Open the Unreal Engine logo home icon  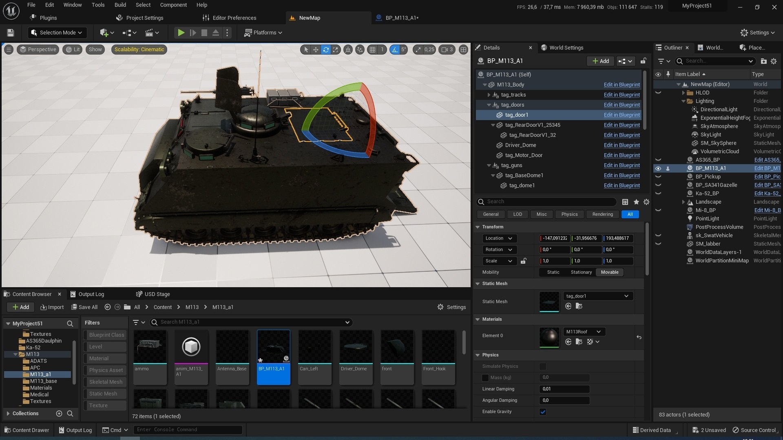[11, 11]
